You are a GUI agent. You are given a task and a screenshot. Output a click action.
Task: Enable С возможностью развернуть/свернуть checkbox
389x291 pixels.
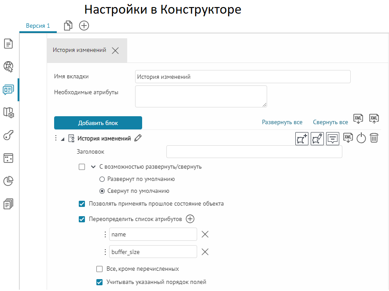coord(82,167)
